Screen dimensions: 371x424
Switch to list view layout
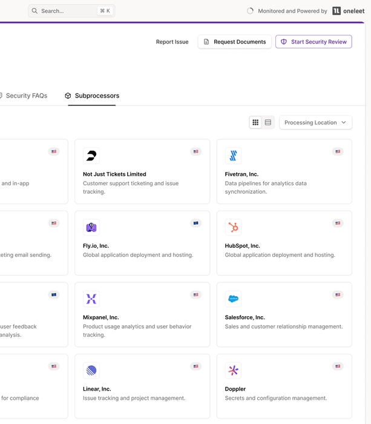click(x=268, y=122)
